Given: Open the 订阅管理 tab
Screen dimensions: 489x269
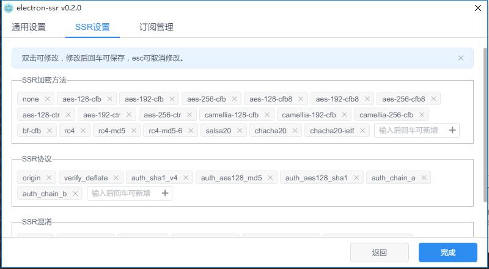Looking at the screenshot, I should (x=156, y=27).
